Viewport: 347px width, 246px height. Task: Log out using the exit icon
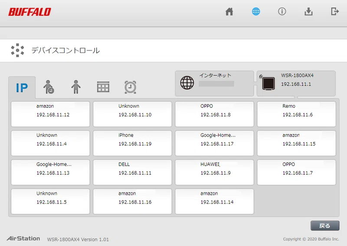coord(335,11)
